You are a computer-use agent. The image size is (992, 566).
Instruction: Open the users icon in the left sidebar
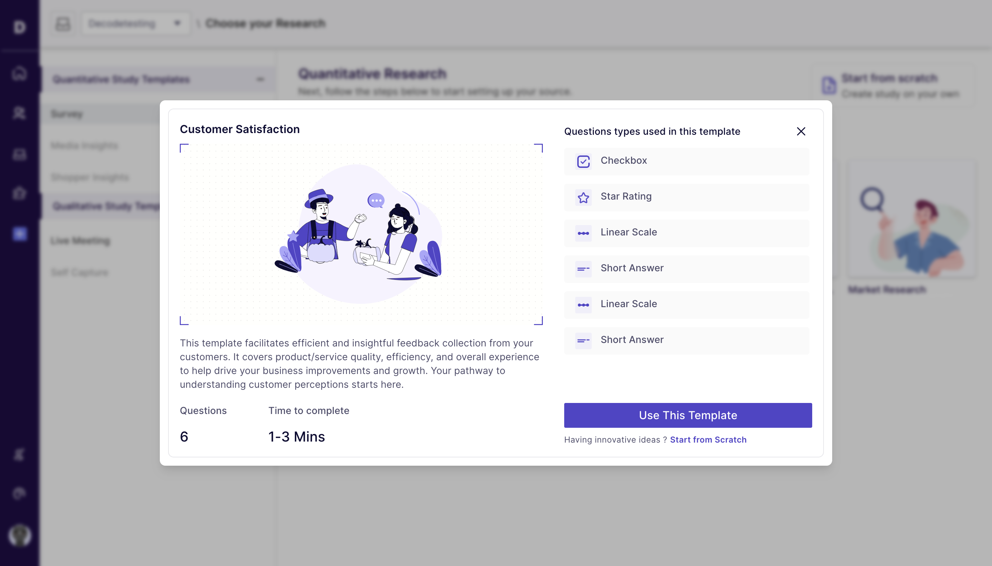tap(19, 113)
